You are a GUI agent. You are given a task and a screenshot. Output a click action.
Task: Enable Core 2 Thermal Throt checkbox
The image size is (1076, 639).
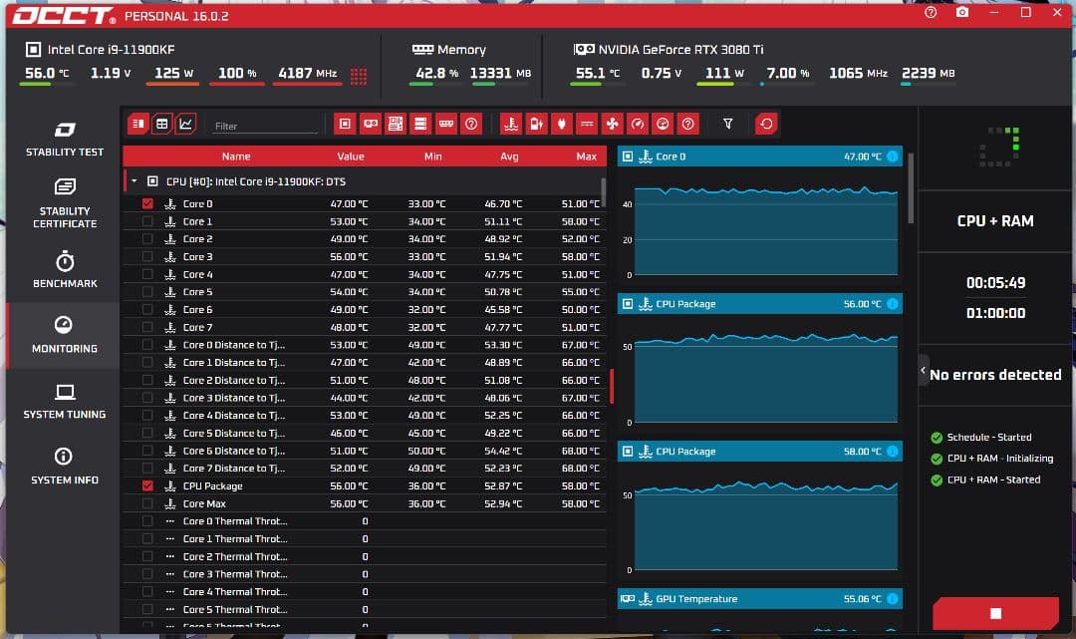click(x=147, y=556)
